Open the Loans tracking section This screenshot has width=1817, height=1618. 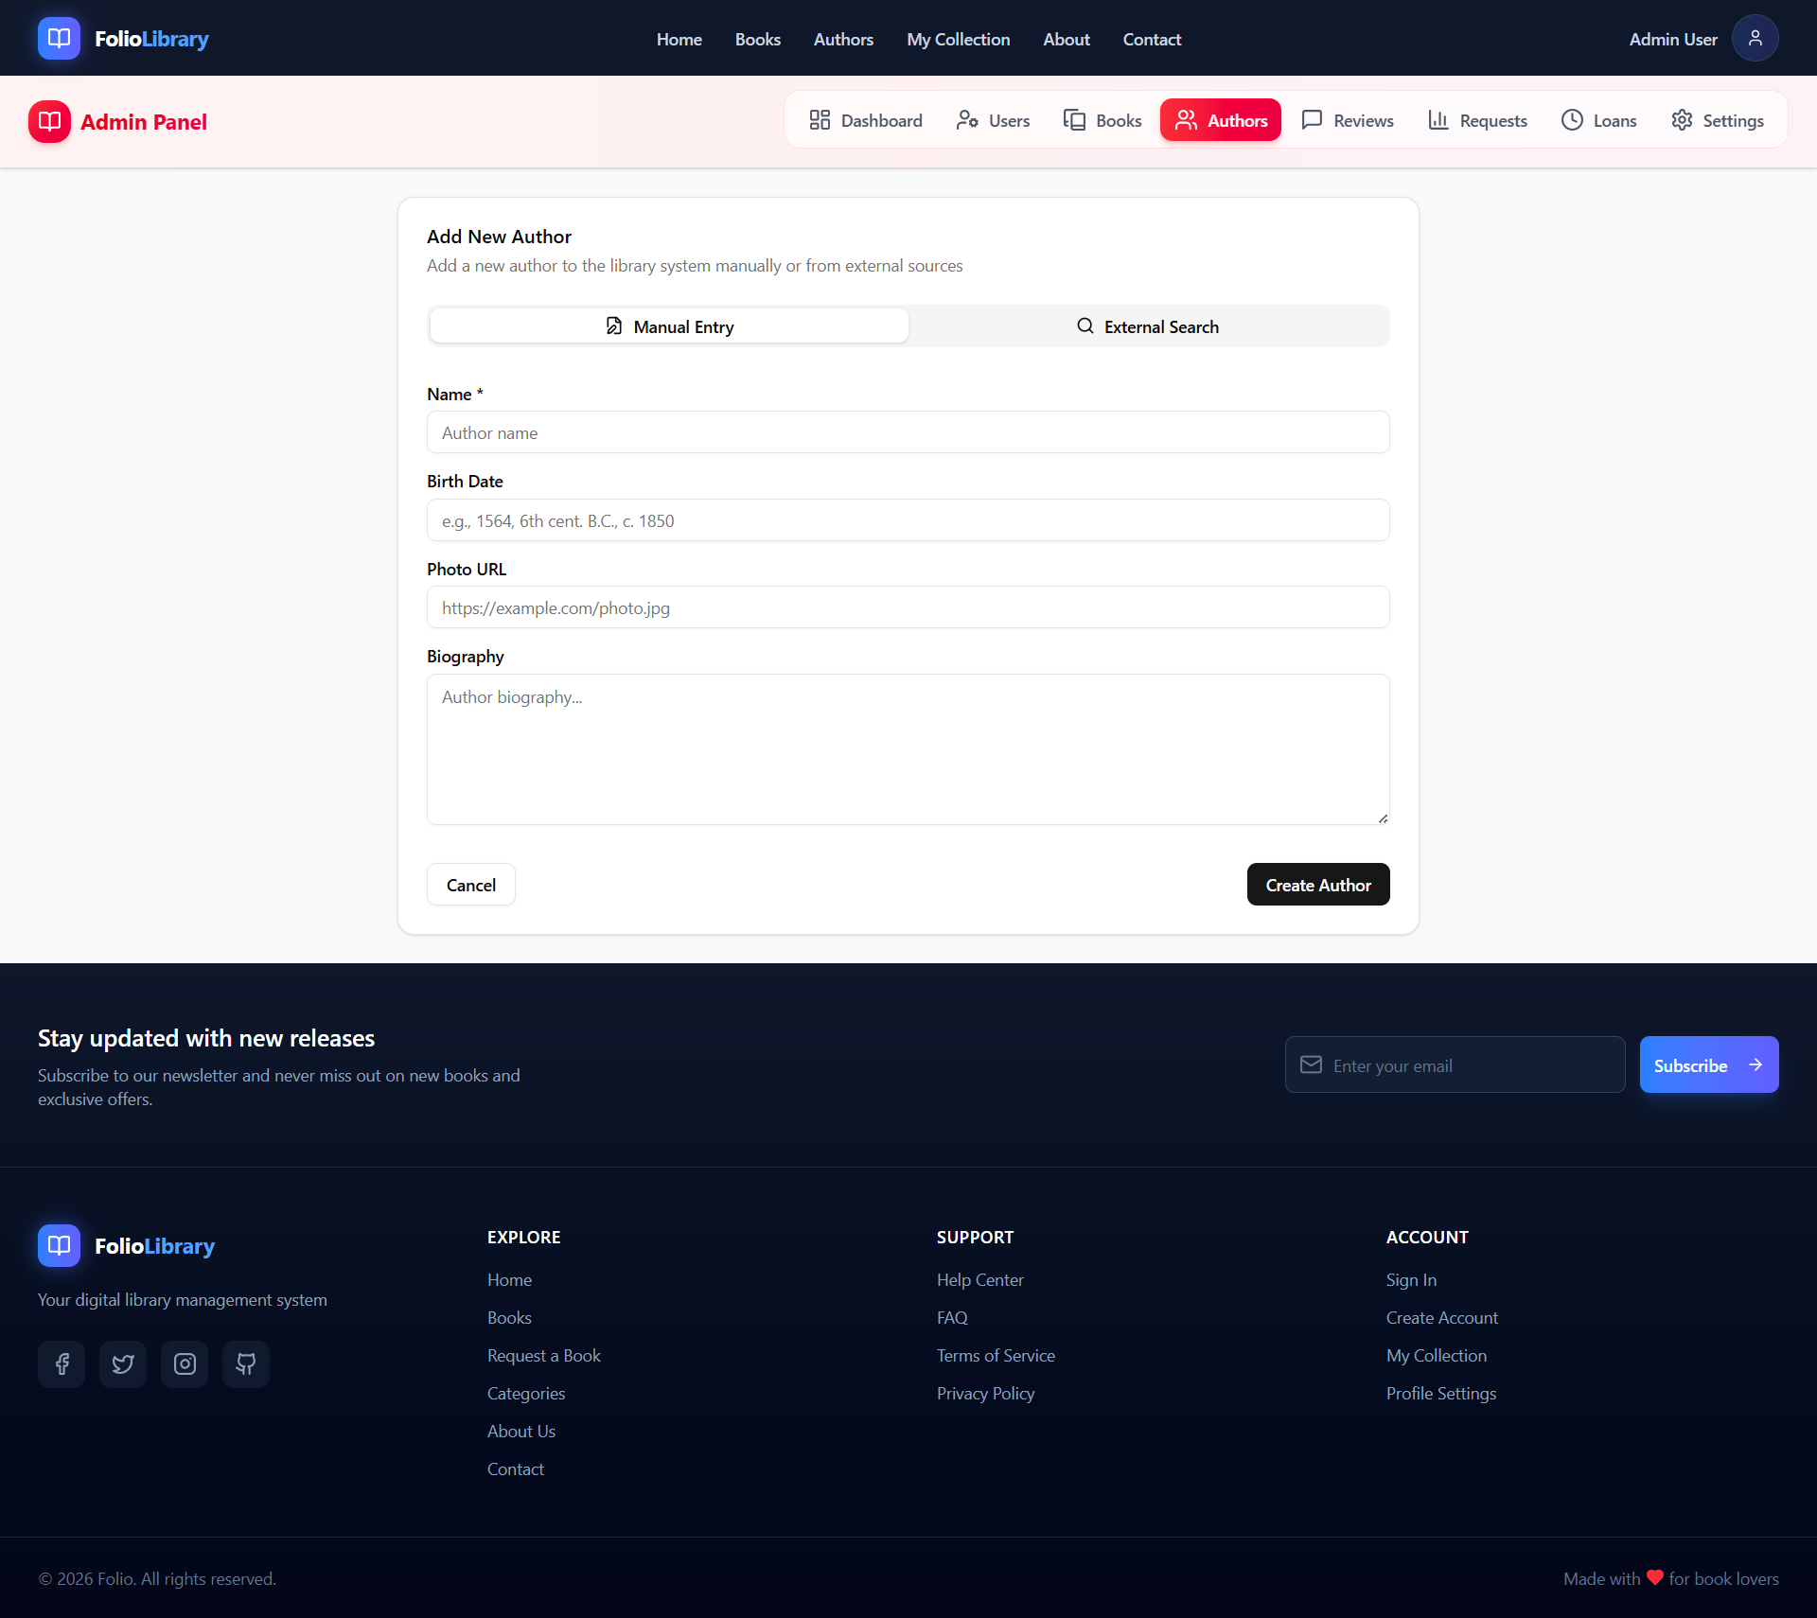click(1572, 120)
